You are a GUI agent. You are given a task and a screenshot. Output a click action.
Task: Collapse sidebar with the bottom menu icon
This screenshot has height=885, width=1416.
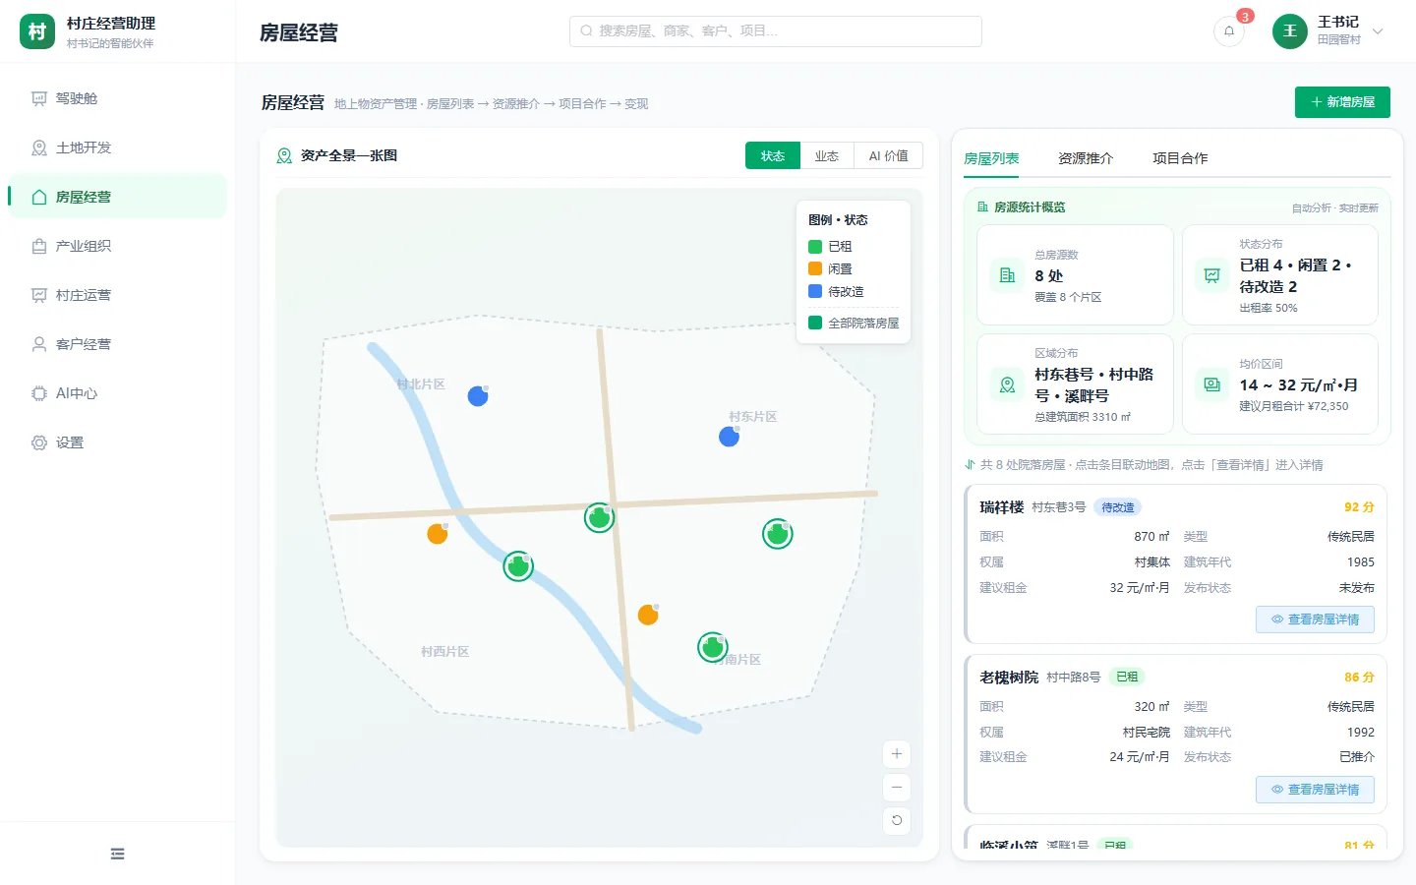click(x=118, y=854)
